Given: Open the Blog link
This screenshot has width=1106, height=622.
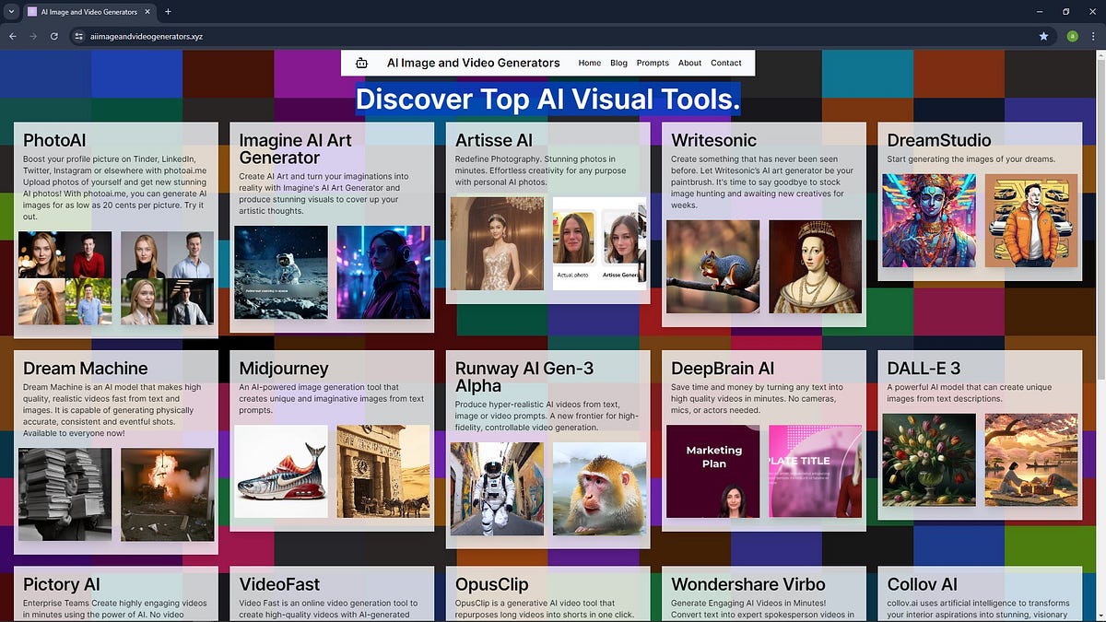Looking at the screenshot, I should click(618, 63).
